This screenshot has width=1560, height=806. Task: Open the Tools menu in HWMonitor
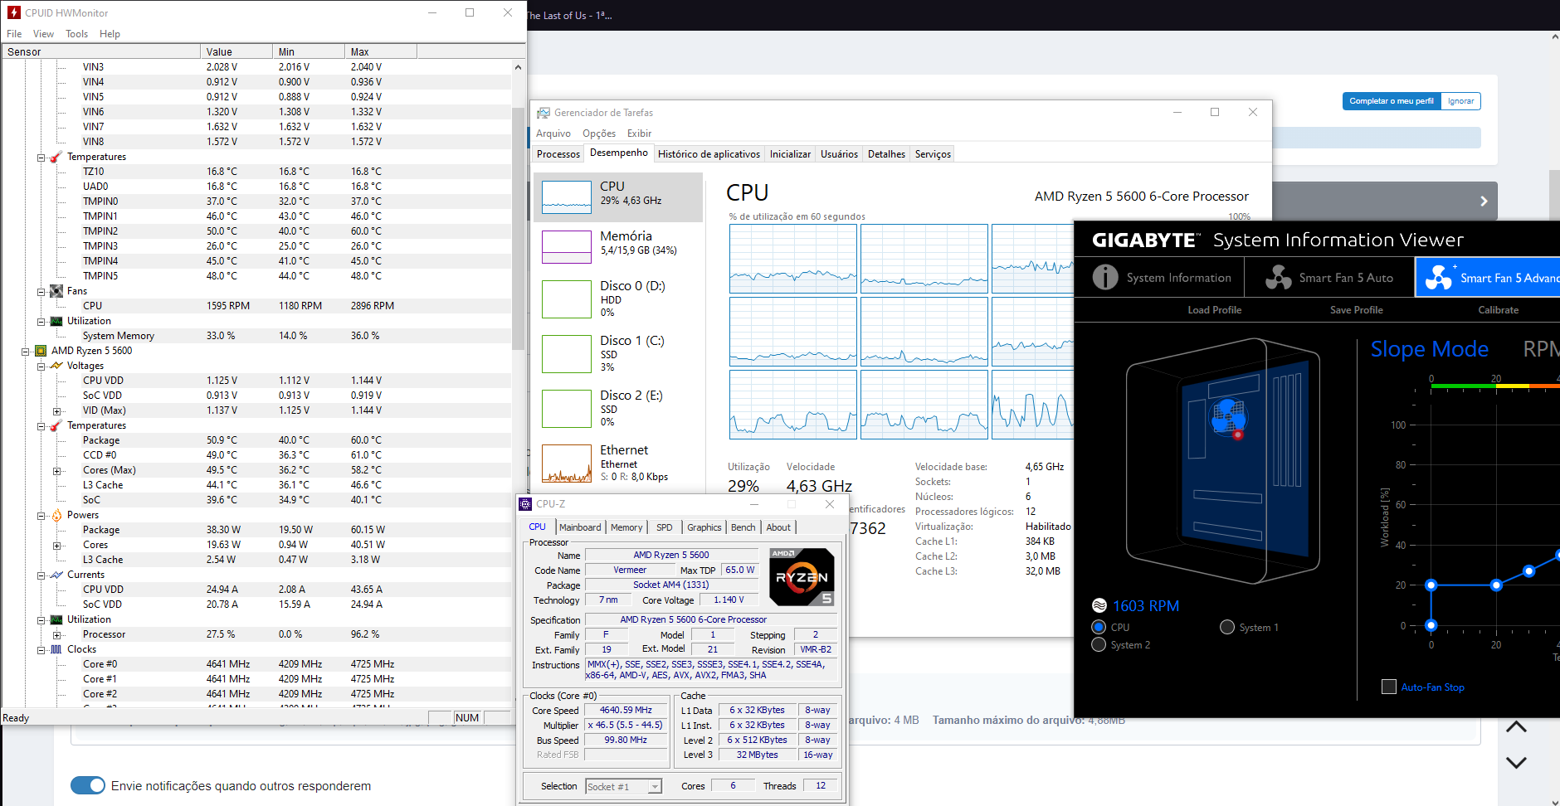(x=76, y=34)
